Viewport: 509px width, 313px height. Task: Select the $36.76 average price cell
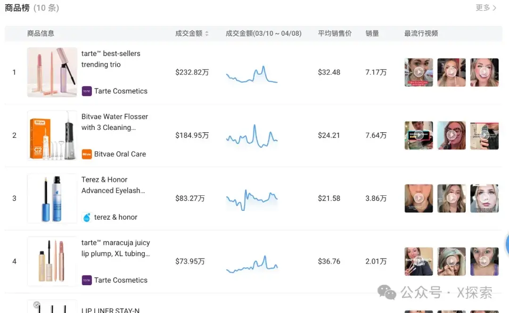point(329,261)
